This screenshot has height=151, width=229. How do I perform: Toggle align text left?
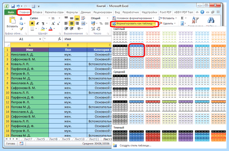pos(66,23)
